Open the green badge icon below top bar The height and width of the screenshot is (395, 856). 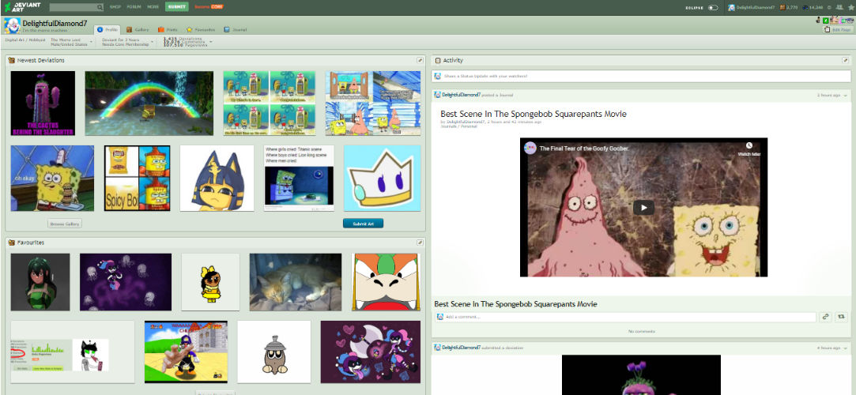click(825, 21)
